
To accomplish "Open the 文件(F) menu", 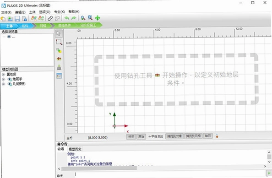I will [6, 12].
